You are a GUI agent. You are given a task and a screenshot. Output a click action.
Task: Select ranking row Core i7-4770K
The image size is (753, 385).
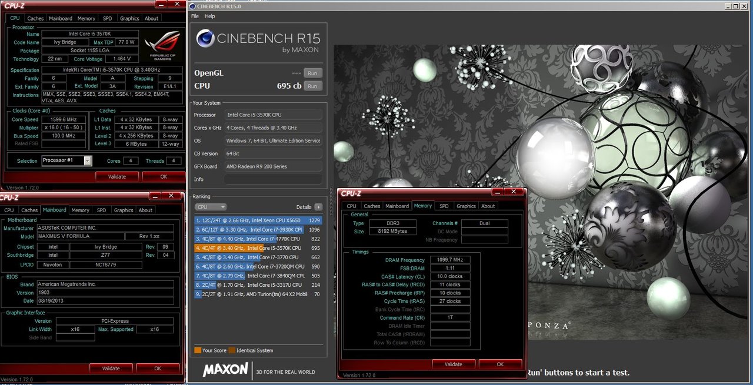(258, 239)
